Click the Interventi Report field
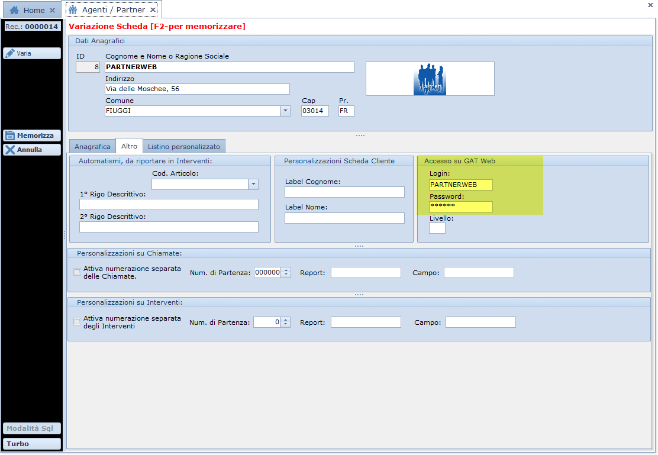Image resolution: width=658 pixels, height=455 pixels. [366, 322]
